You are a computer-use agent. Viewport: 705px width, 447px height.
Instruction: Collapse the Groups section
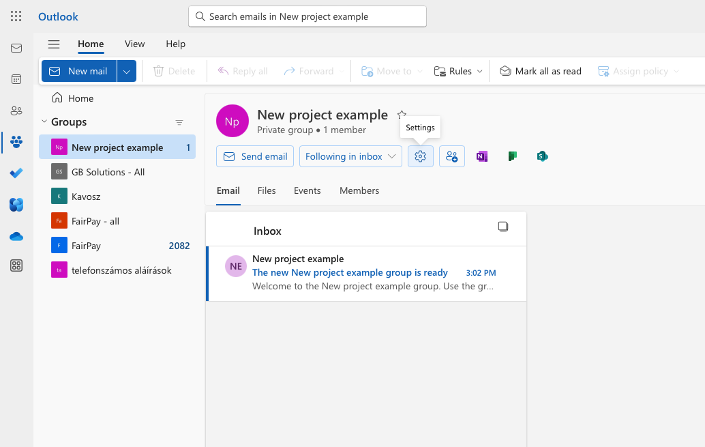point(43,121)
